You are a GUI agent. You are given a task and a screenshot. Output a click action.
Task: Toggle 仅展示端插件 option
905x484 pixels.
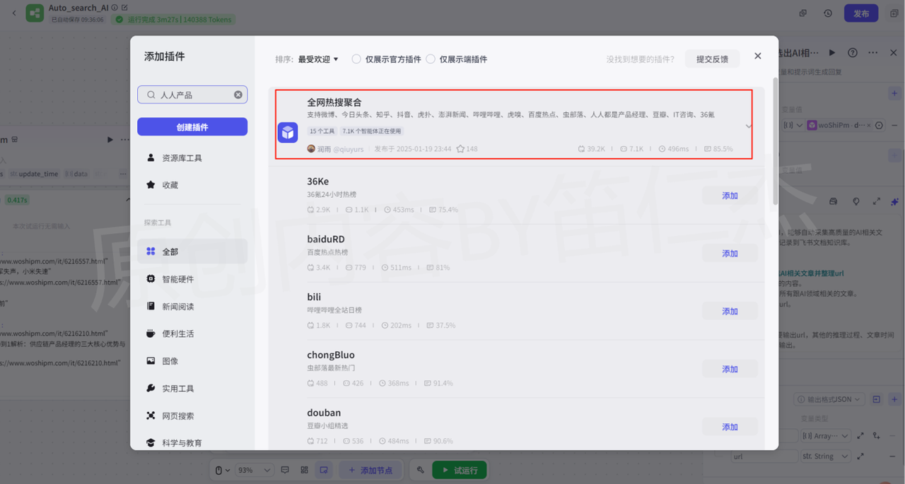point(431,59)
